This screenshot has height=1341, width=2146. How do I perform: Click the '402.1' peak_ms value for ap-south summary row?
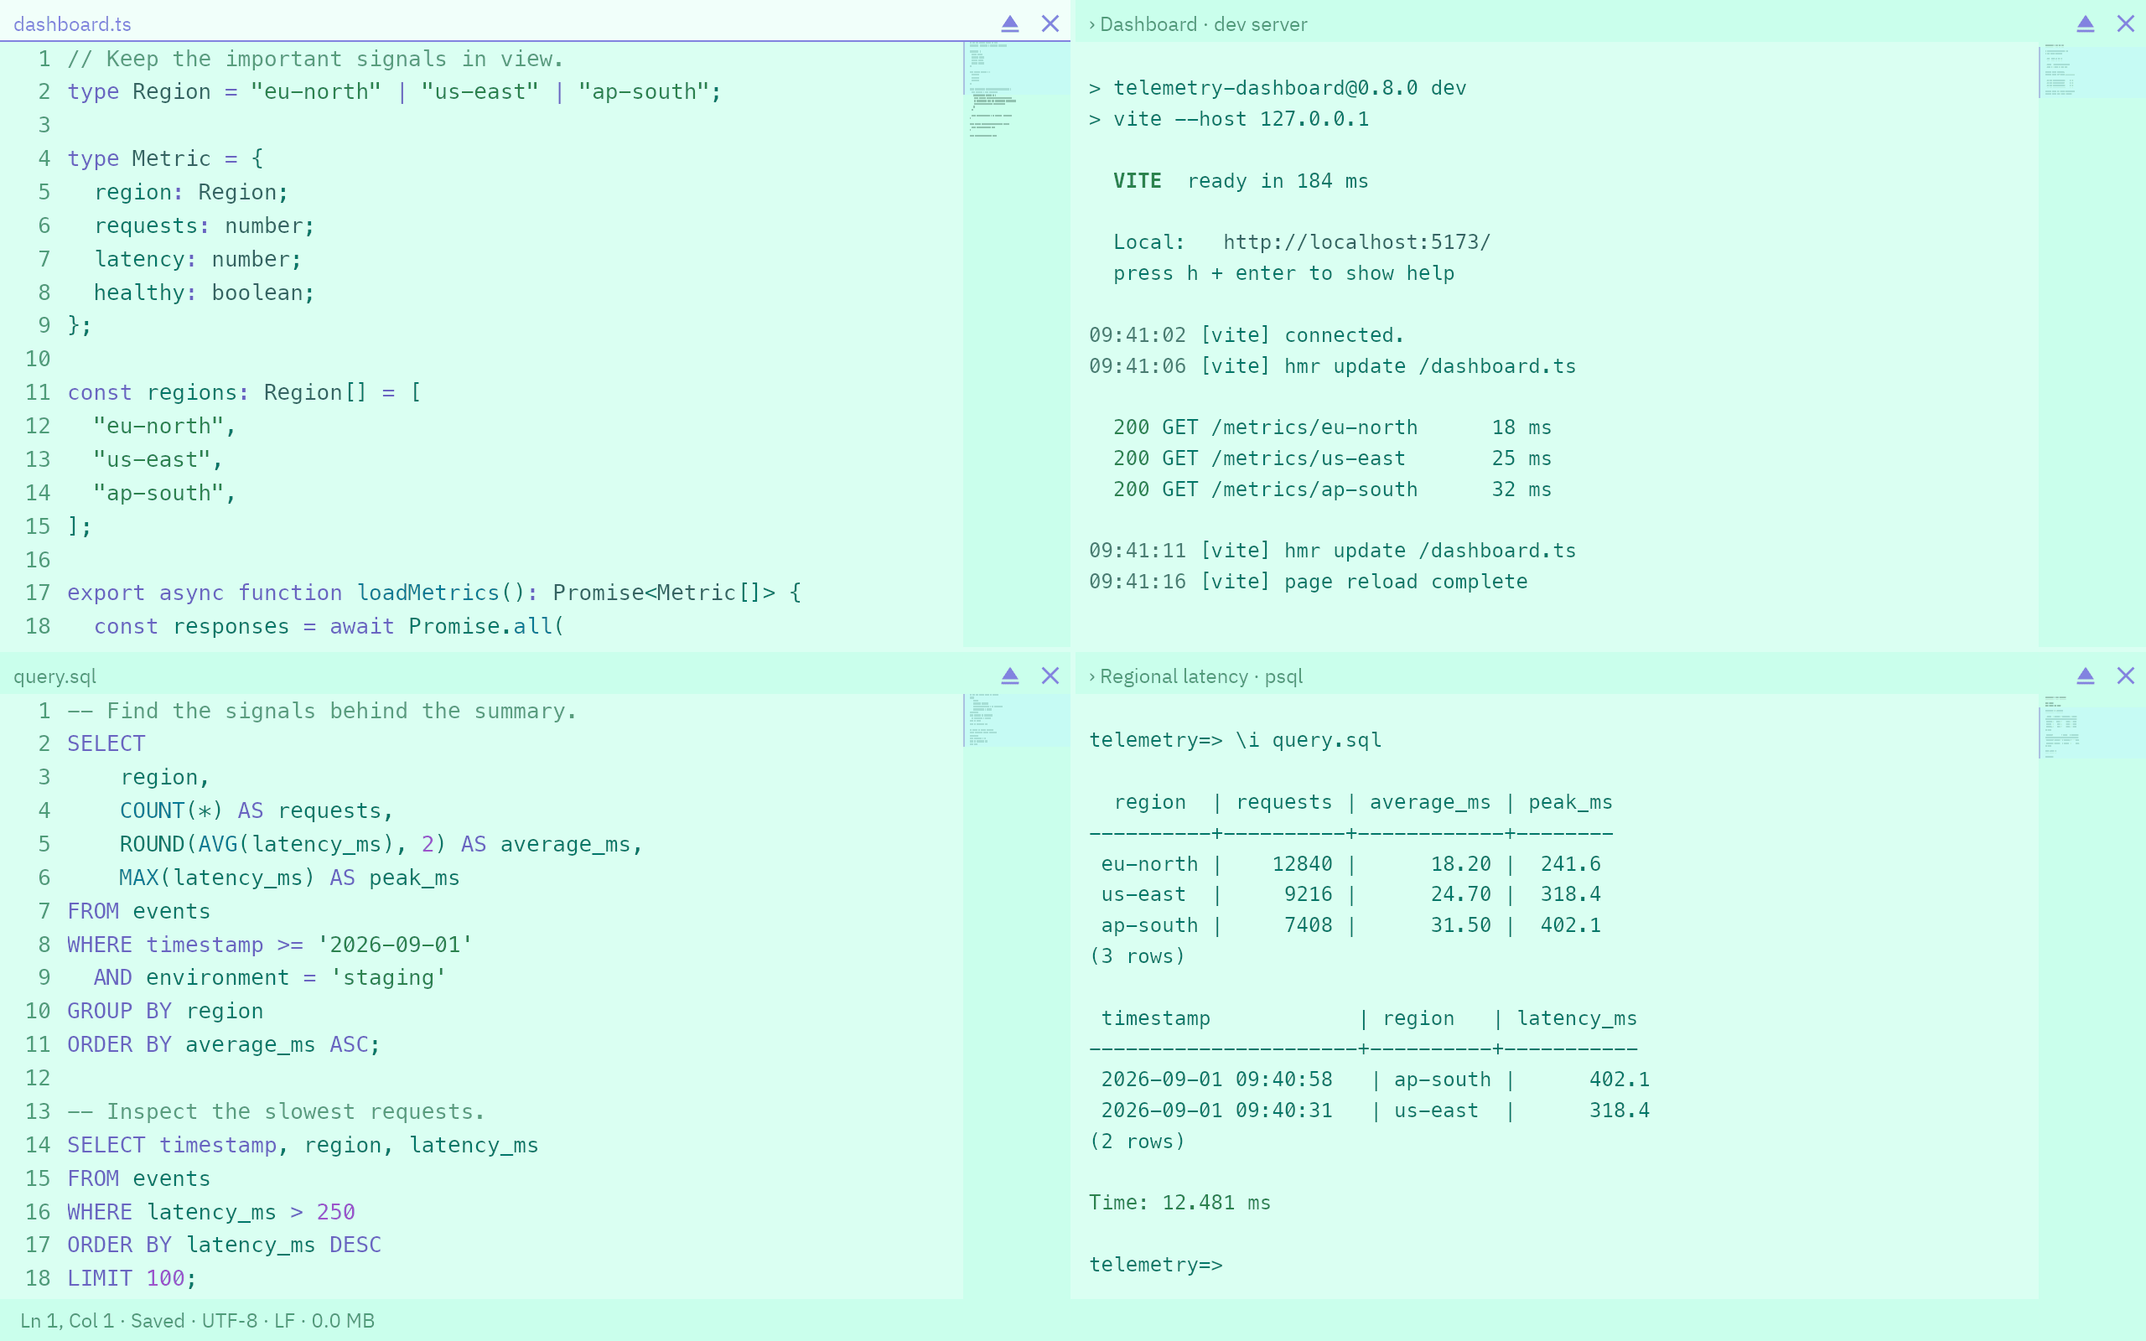point(1570,925)
